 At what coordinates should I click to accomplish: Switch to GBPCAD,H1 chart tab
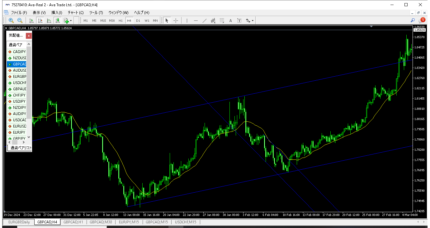73,222
